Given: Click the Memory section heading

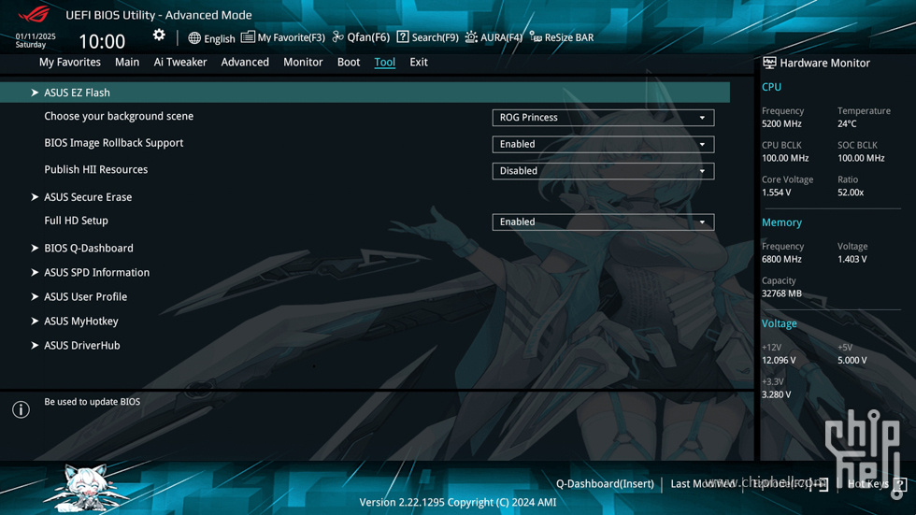Looking at the screenshot, I should pos(781,222).
